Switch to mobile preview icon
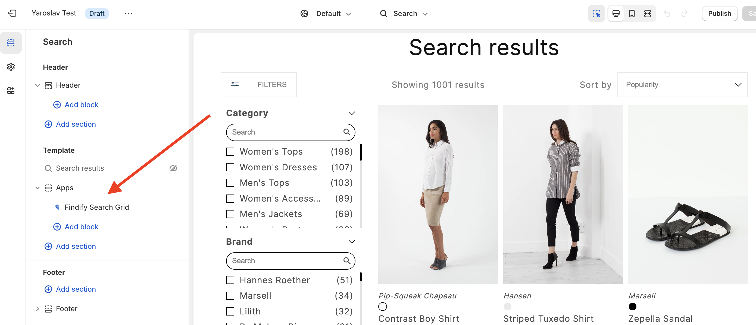Image resolution: width=756 pixels, height=325 pixels. point(632,14)
